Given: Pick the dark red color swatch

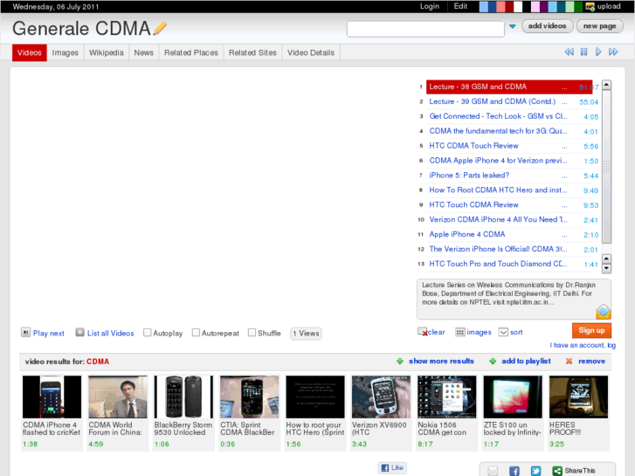Looking at the screenshot, I should tap(509, 6).
